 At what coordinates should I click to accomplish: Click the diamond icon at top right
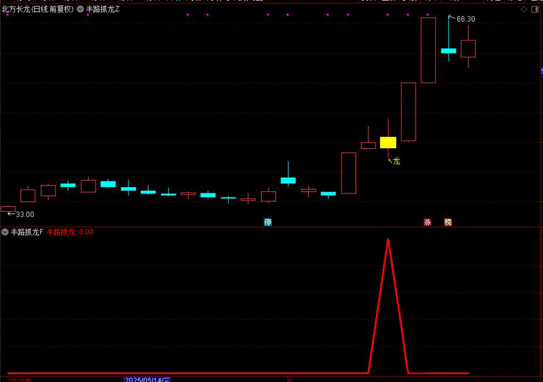pos(524,9)
